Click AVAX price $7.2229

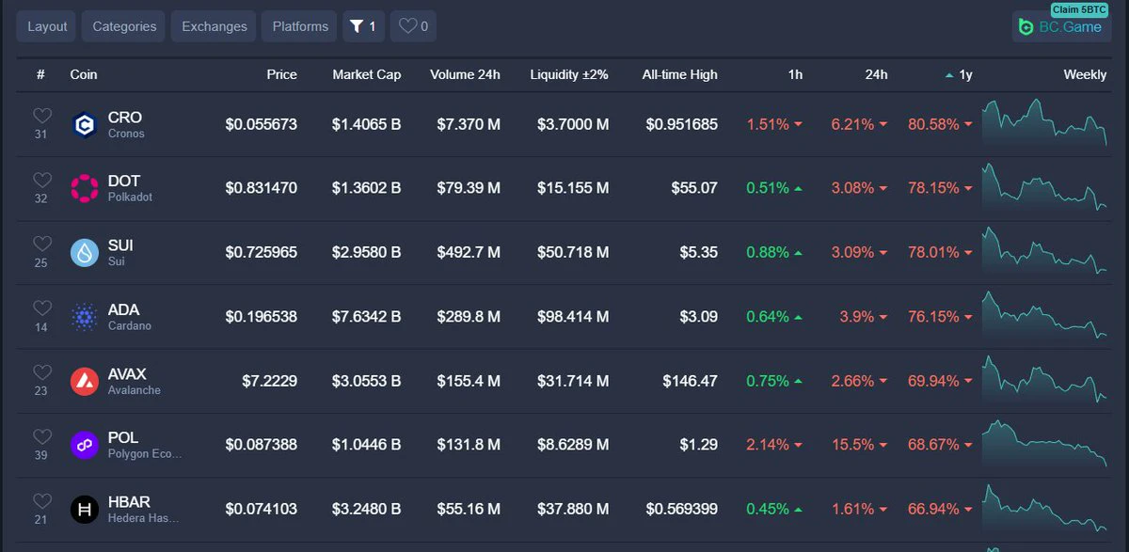point(270,381)
